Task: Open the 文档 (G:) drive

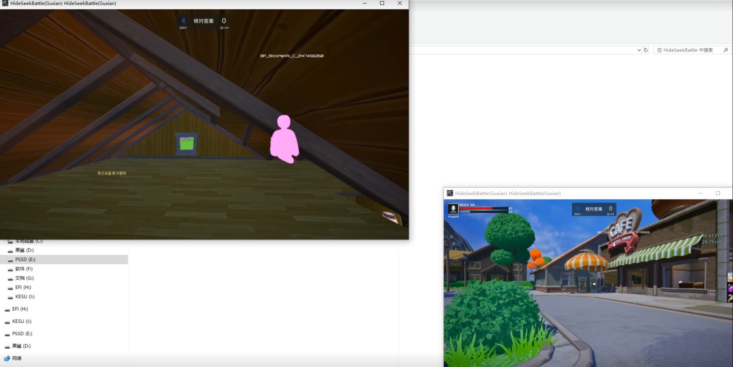Action: (x=25, y=278)
